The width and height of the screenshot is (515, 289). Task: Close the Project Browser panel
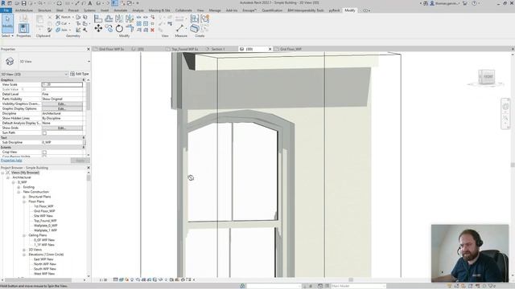(x=89, y=168)
